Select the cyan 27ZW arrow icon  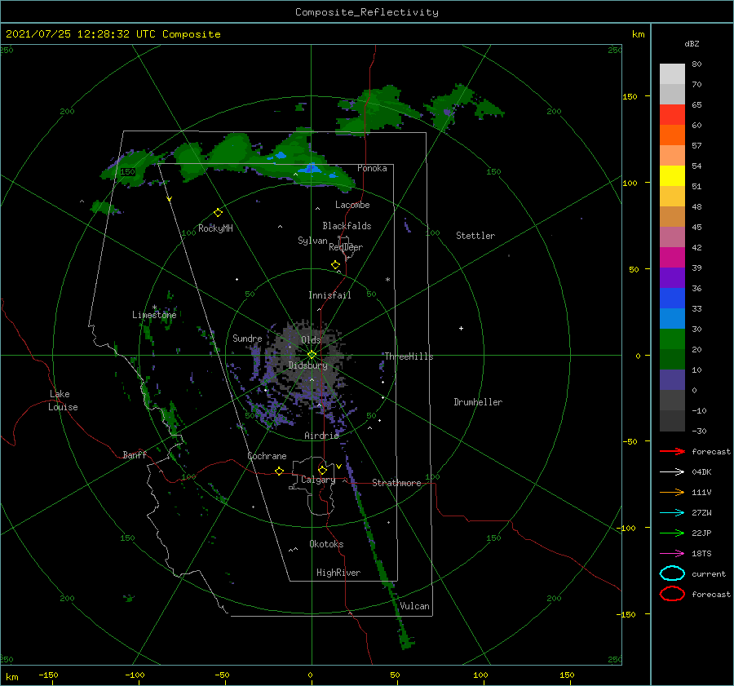672,513
